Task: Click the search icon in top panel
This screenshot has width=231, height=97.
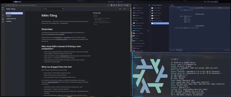Action: pos(14,2)
